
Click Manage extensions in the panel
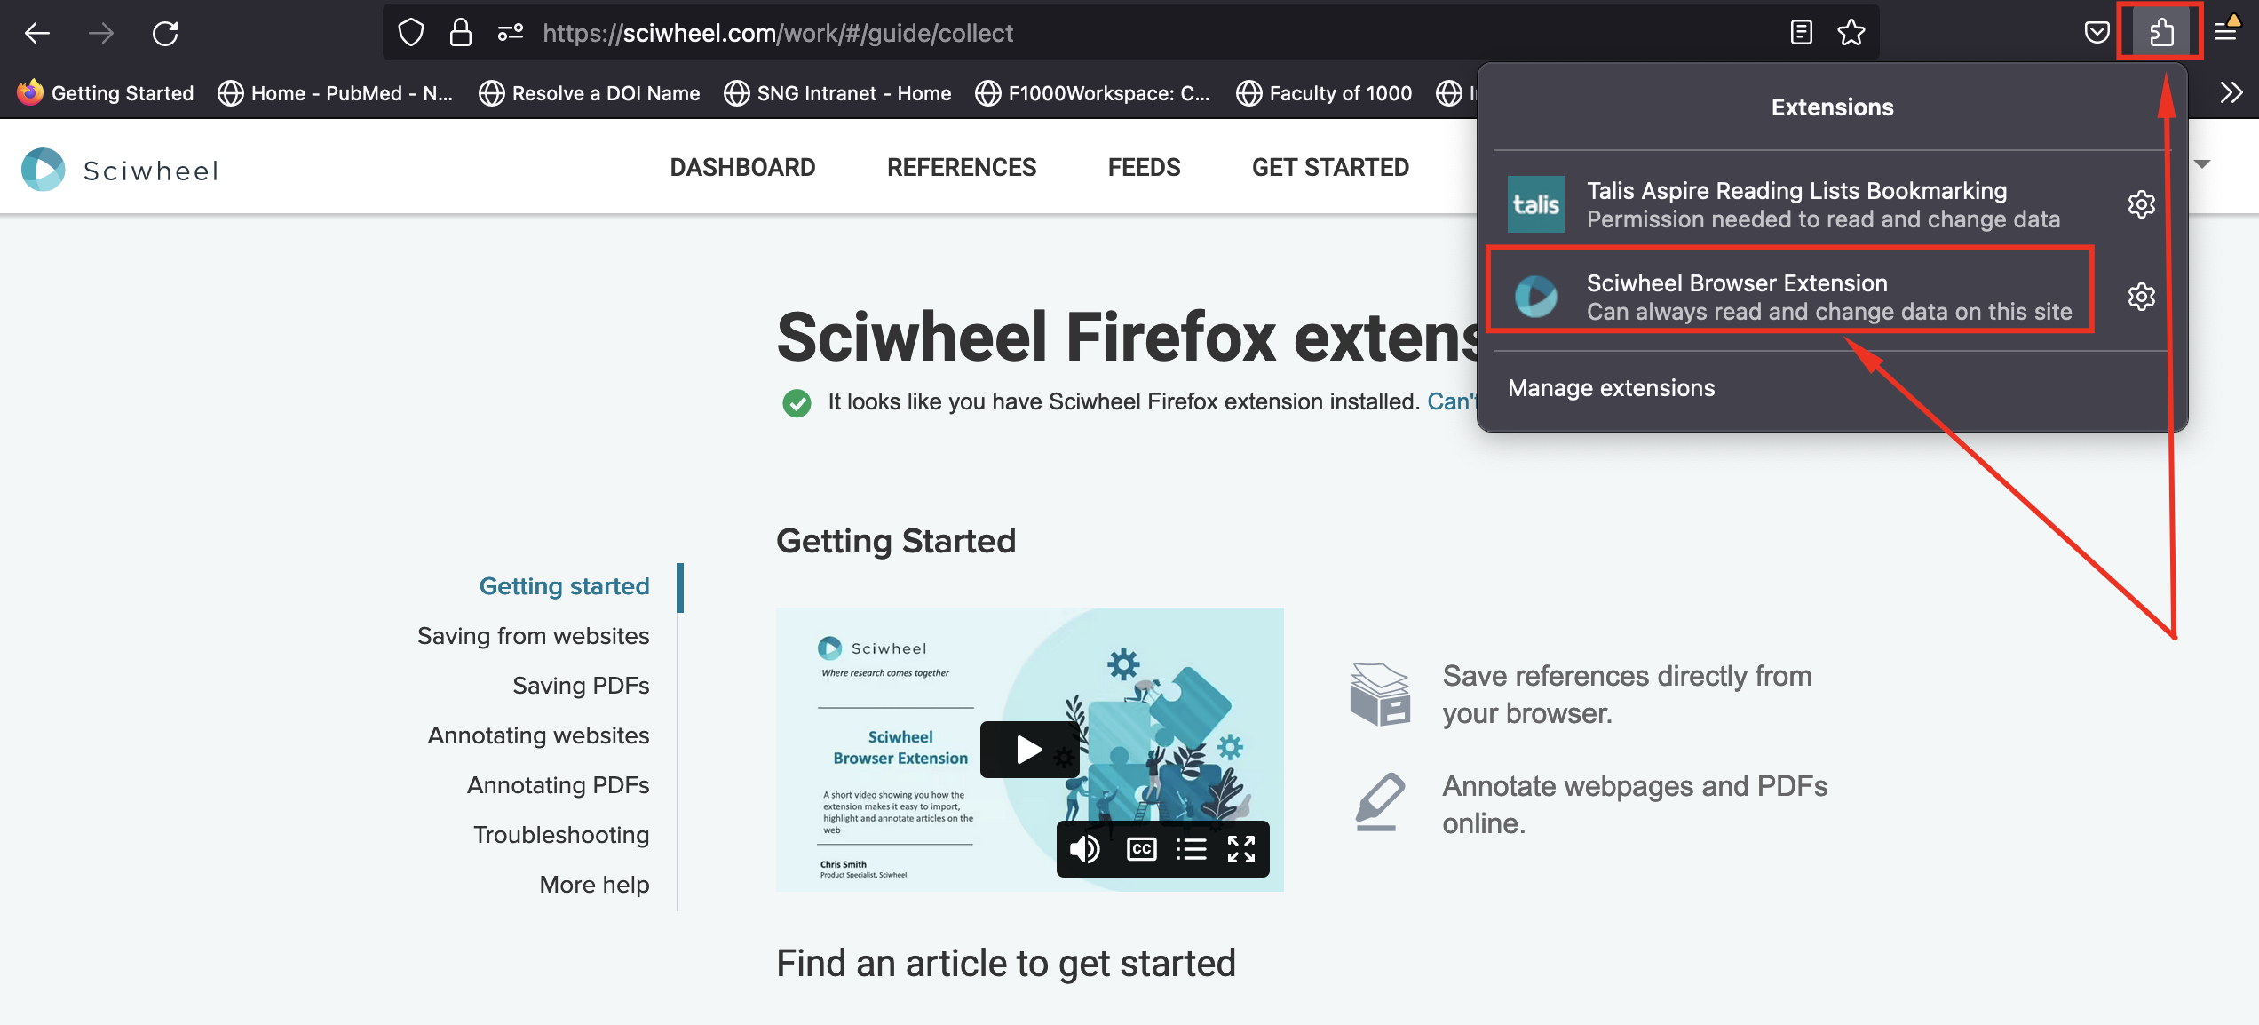(x=1611, y=388)
